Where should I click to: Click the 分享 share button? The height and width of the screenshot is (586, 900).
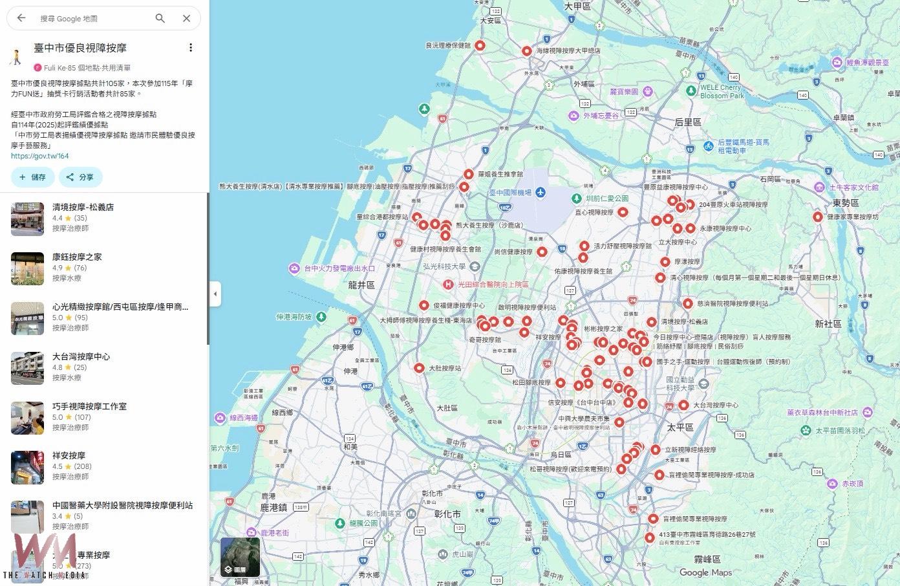click(81, 177)
